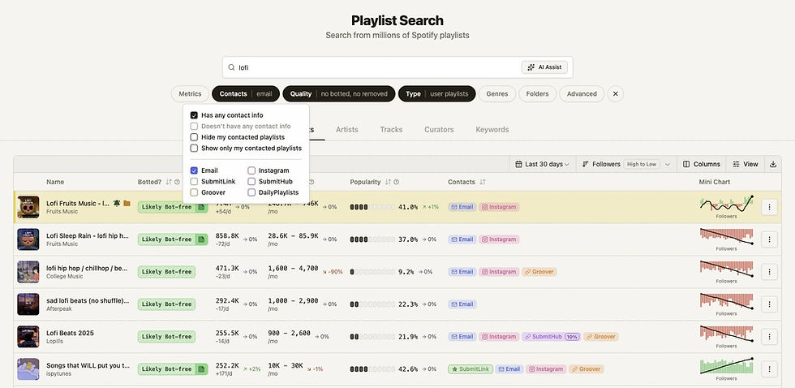Open more options for lofi hip hop chillhop row
795x388 pixels.
click(769, 272)
